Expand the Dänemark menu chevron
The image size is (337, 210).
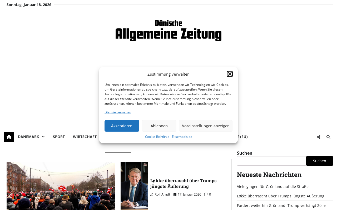43,137
